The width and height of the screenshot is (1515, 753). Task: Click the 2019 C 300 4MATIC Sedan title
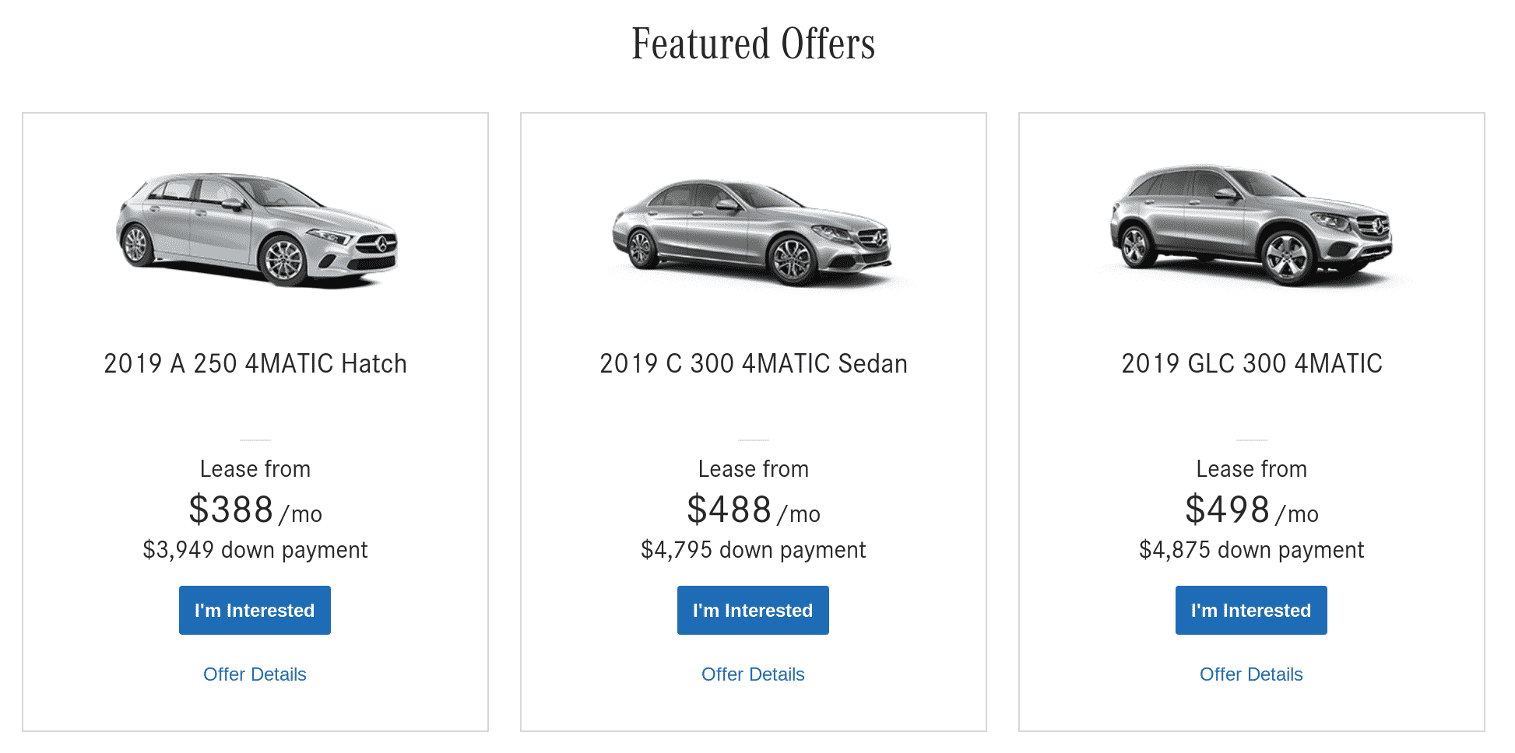pyautogui.click(x=754, y=363)
